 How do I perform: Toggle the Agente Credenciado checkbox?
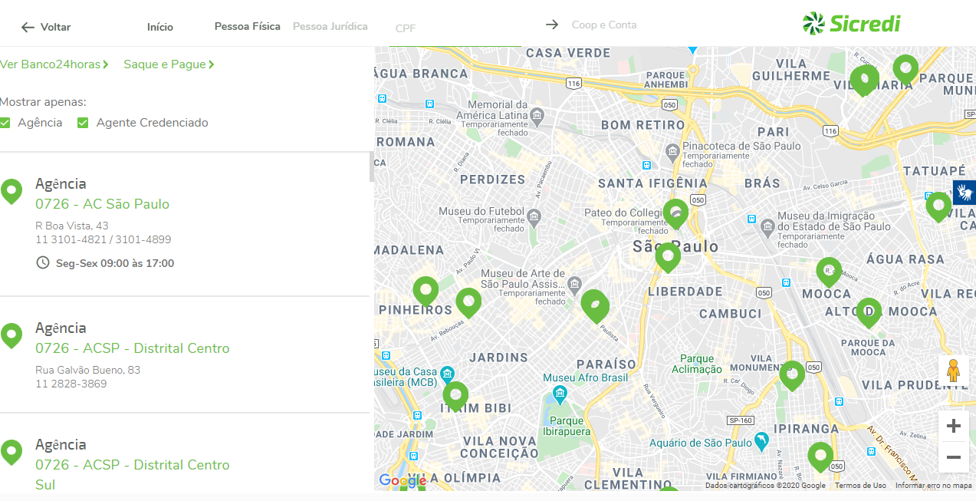coord(83,123)
